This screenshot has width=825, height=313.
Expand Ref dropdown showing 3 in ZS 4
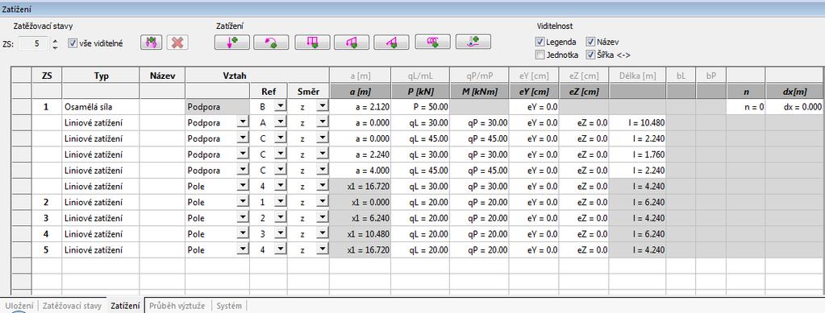pyautogui.click(x=281, y=233)
